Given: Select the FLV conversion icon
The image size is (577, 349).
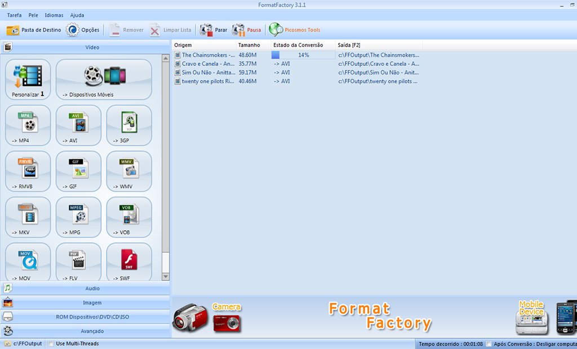Looking at the screenshot, I should 78,262.
